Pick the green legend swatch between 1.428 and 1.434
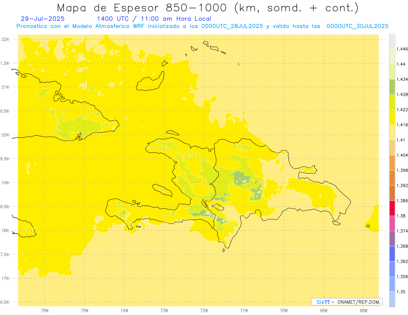Image resolution: width=408 pixels, height=315 pixels. [392, 87]
